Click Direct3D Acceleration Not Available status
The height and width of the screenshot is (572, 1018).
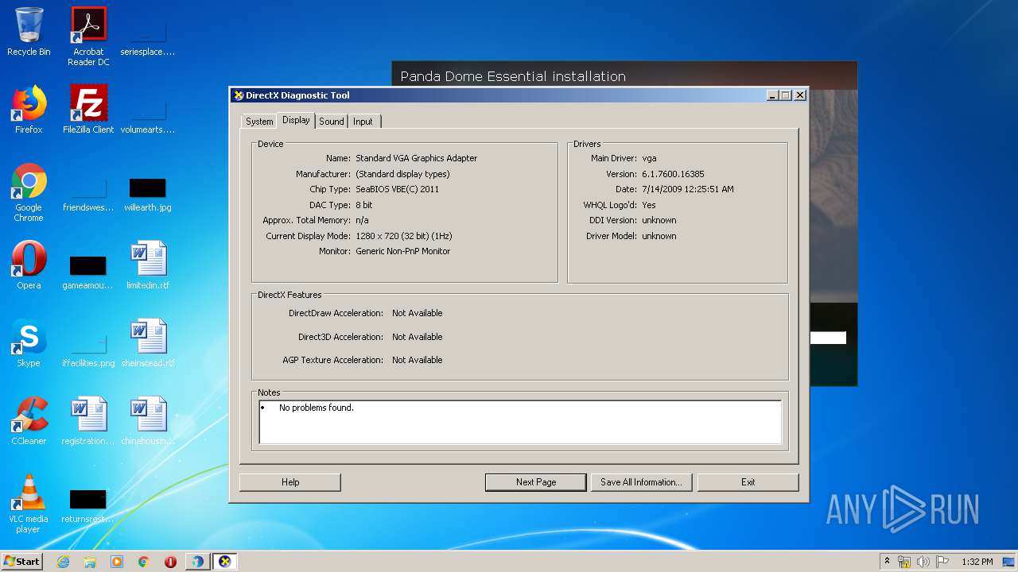coord(417,337)
